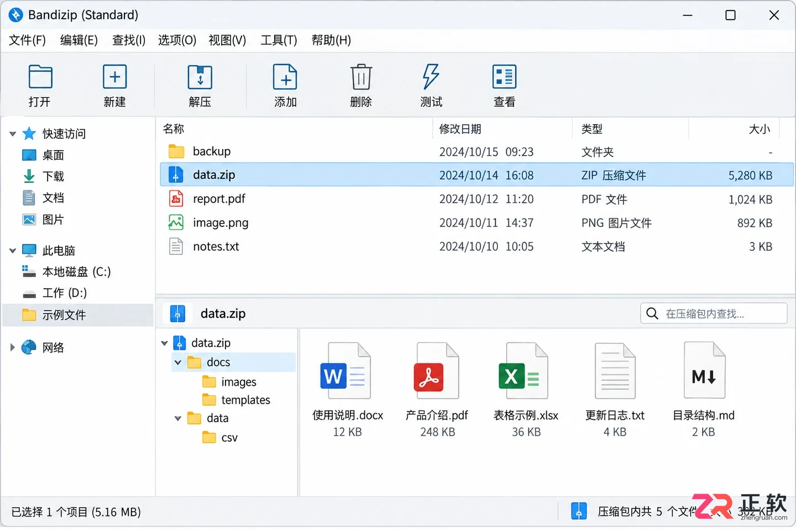Select the csv folder in archive tree
The width and height of the screenshot is (796, 530).
coord(229,438)
